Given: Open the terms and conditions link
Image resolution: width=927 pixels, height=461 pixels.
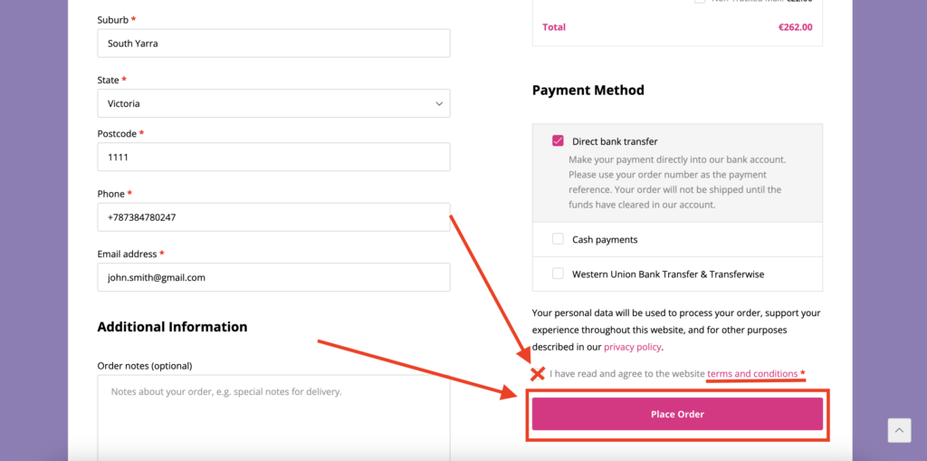Looking at the screenshot, I should click(x=752, y=373).
